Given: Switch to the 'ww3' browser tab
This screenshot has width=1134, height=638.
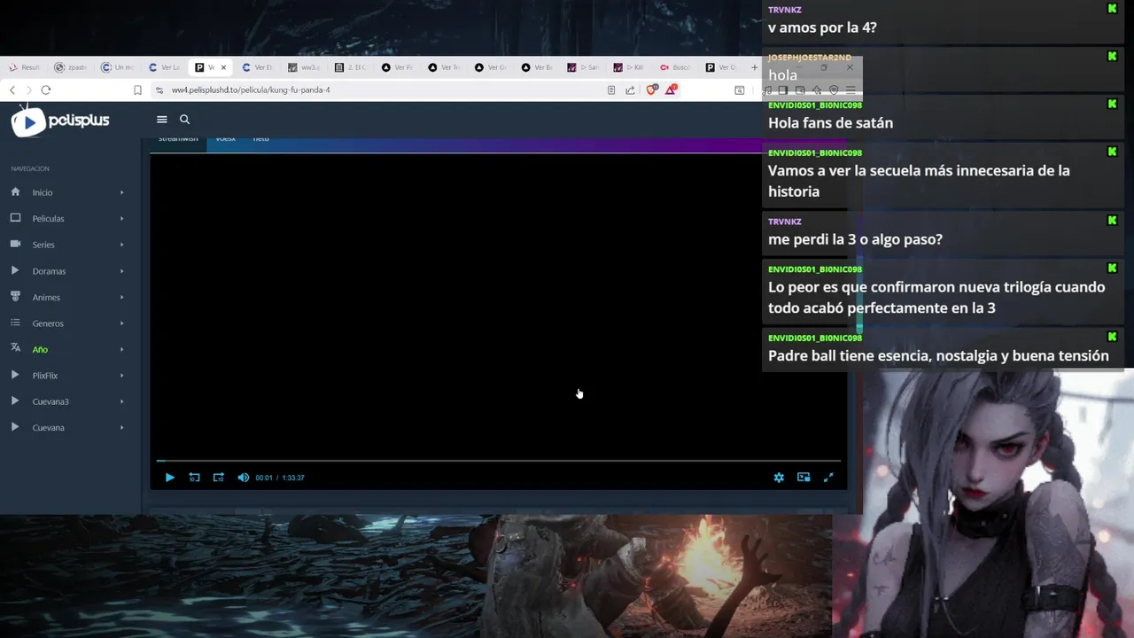Looking at the screenshot, I should tap(305, 67).
